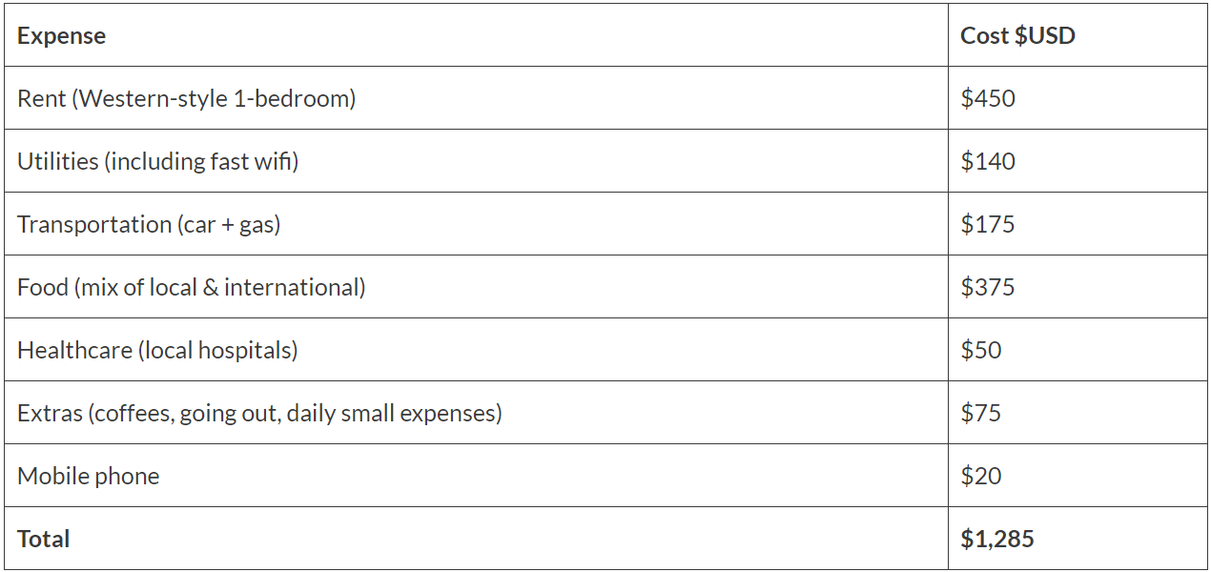Click the $375 food cost
1211x572 pixels.
(988, 287)
